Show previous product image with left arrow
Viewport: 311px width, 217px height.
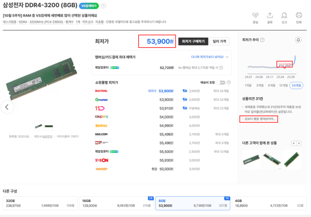(7, 107)
